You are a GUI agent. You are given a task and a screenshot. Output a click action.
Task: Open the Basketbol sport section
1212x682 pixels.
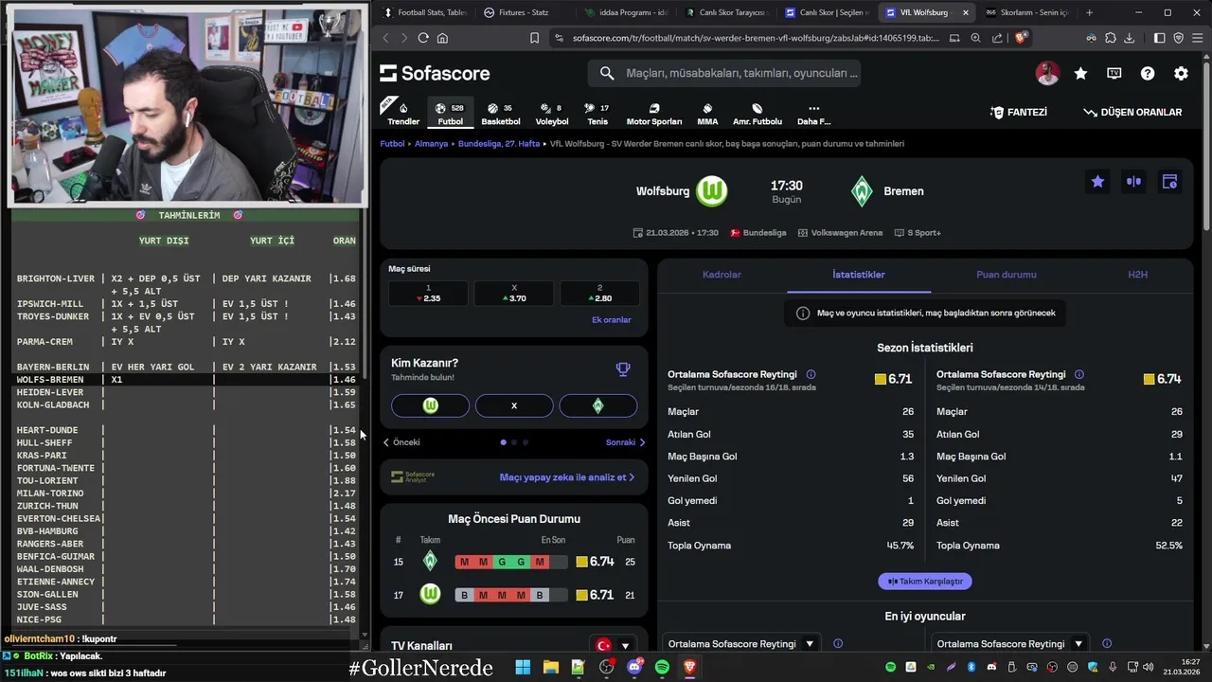tap(501, 113)
